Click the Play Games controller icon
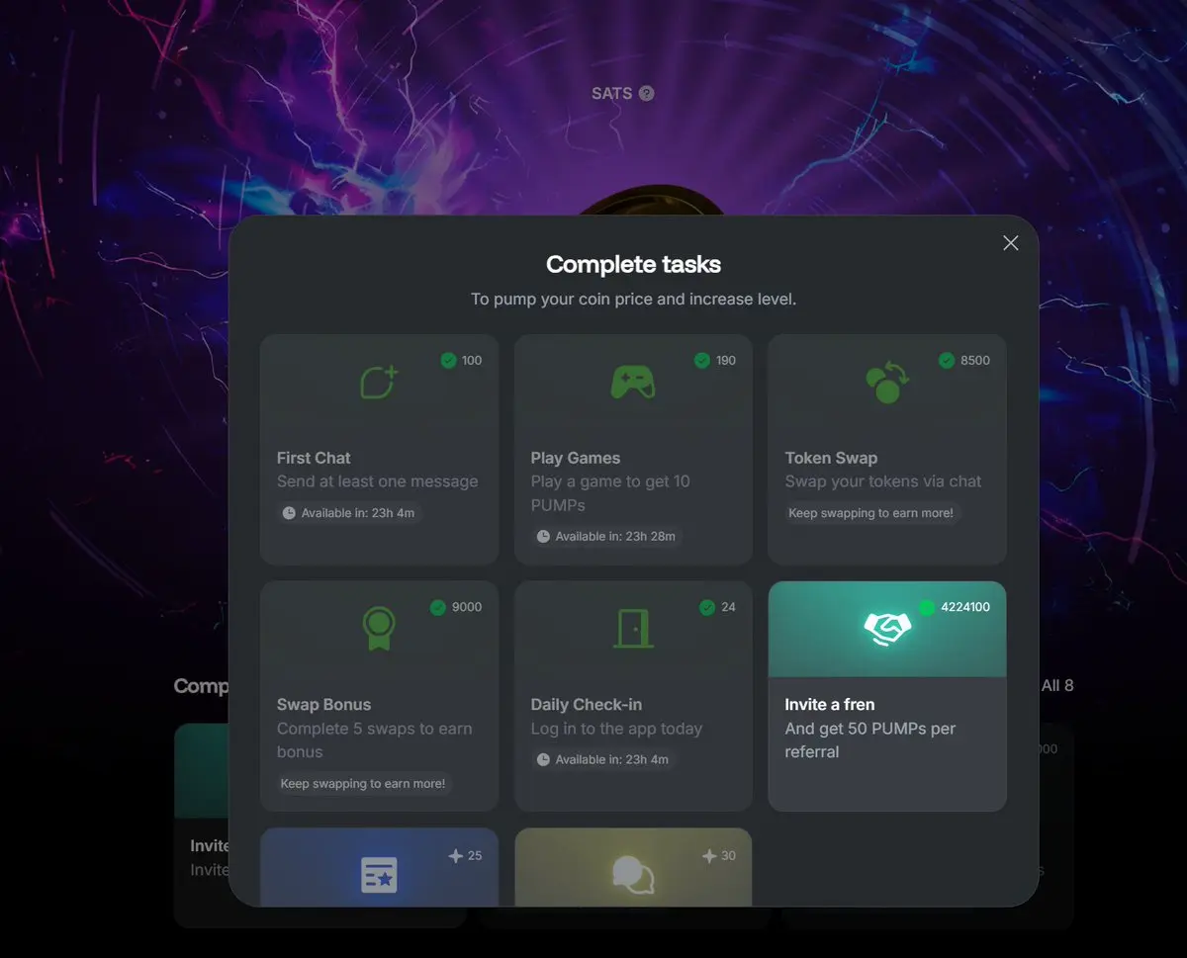Image resolution: width=1187 pixels, height=958 pixels. pyautogui.click(x=632, y=382)
